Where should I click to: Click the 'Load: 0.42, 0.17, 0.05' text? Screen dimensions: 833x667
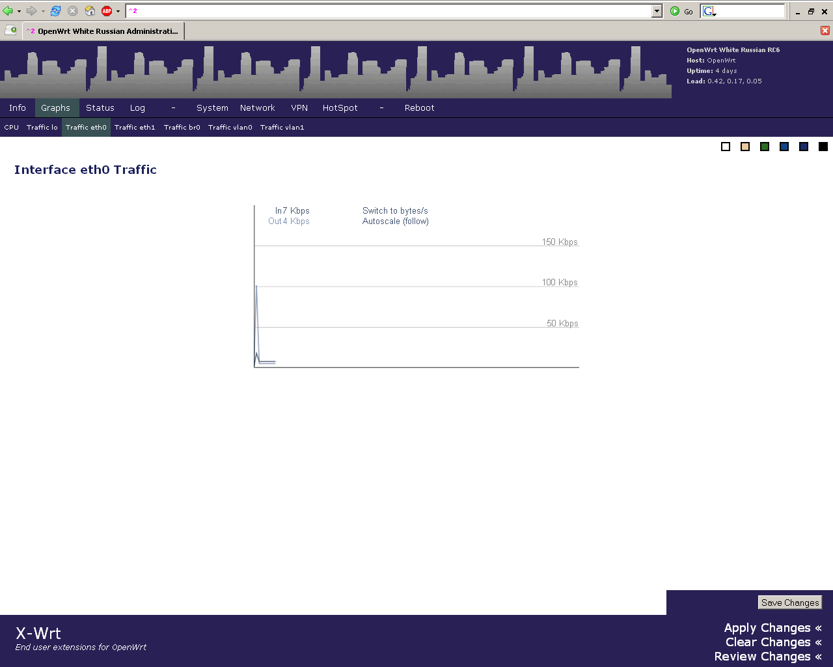724,81
